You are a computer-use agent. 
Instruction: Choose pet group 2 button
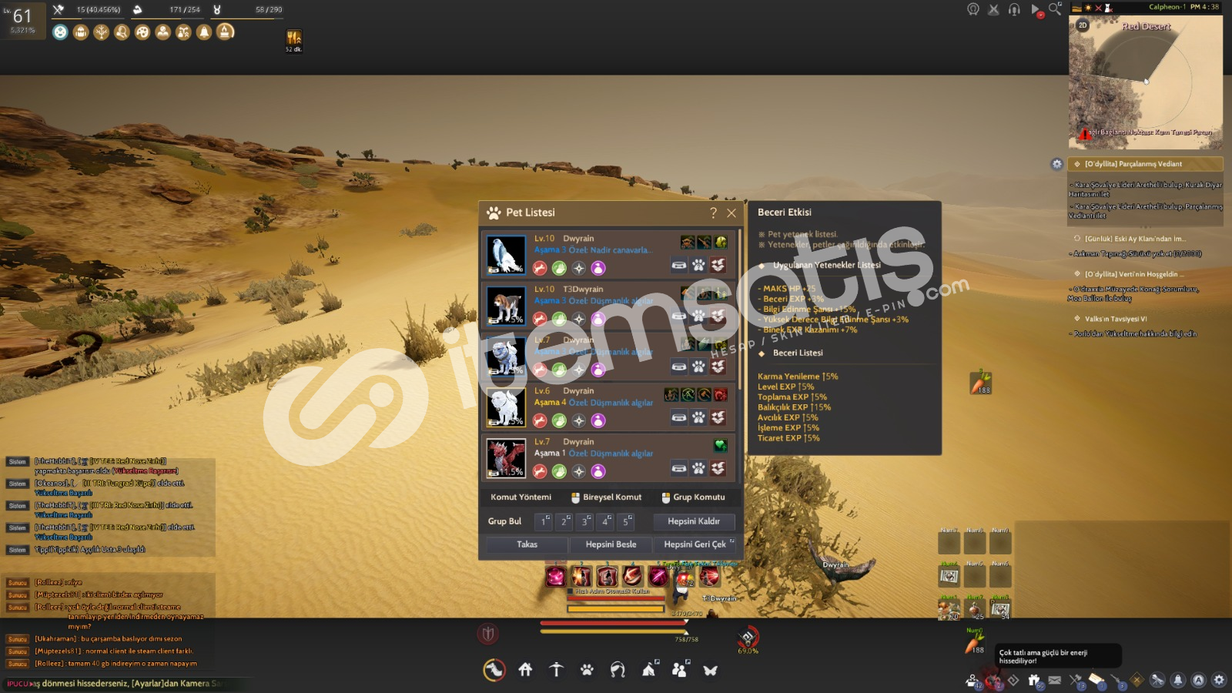tap(564, 521)
